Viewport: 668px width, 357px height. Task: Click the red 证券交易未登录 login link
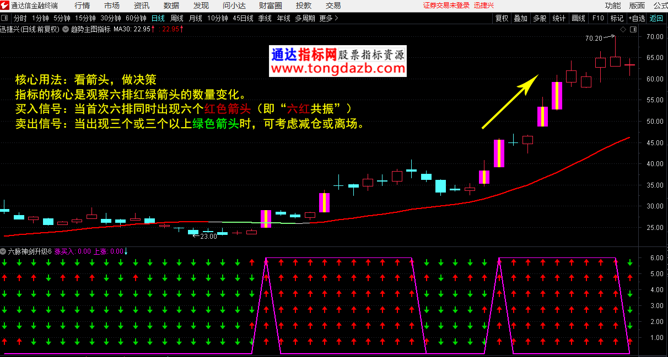pyautogui.click(x=446, y=6)
